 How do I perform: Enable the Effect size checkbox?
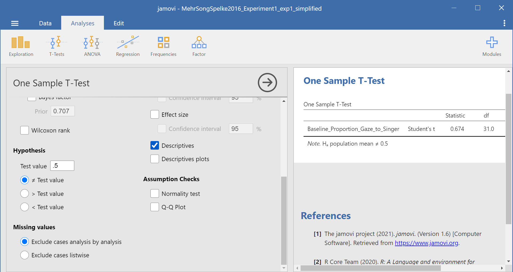point(155,115)
